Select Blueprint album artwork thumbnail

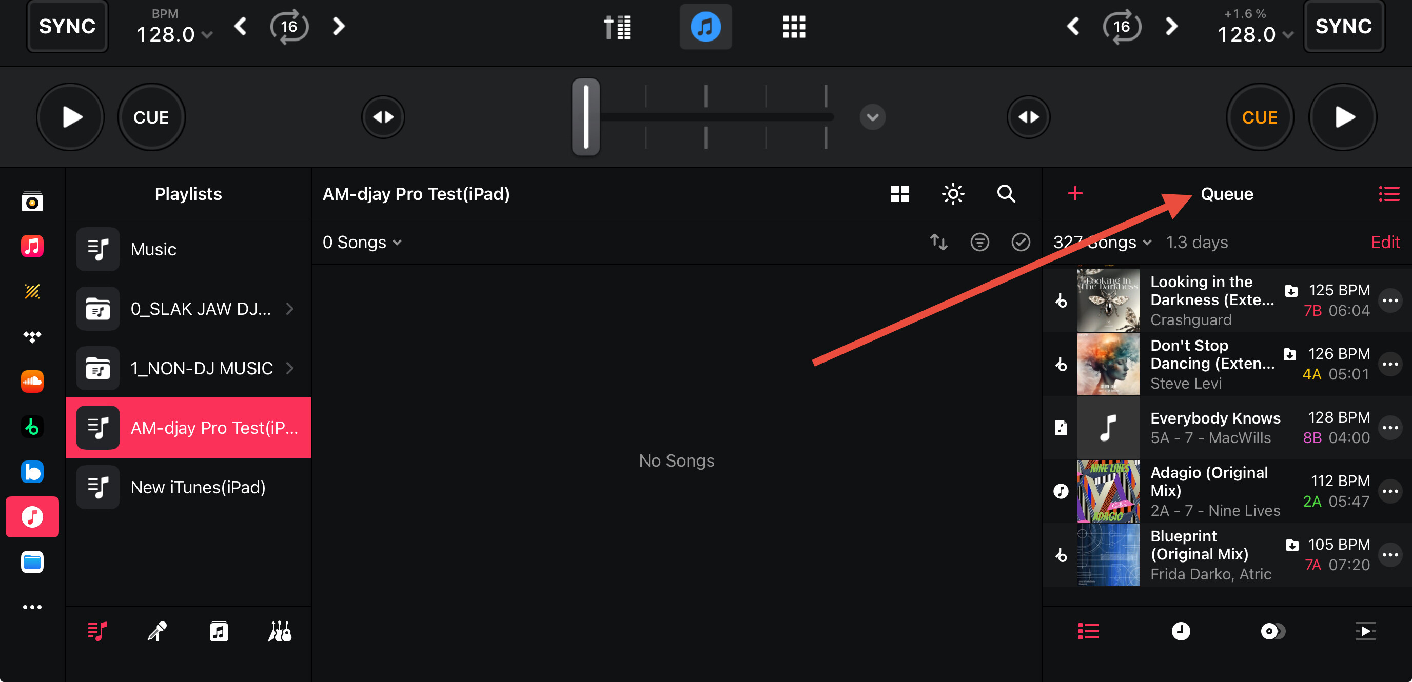[1108, 554]
